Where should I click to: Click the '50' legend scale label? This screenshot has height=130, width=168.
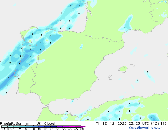click(82, 129)
